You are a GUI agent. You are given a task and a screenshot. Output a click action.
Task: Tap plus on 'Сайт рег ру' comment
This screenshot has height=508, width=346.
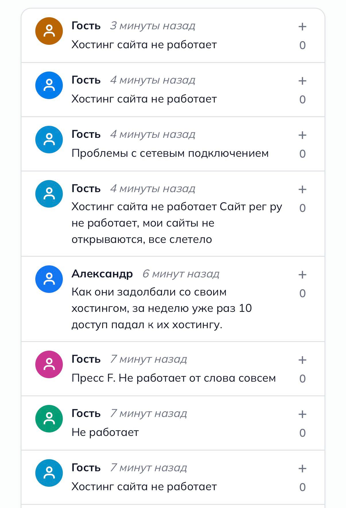click(302, 190)
